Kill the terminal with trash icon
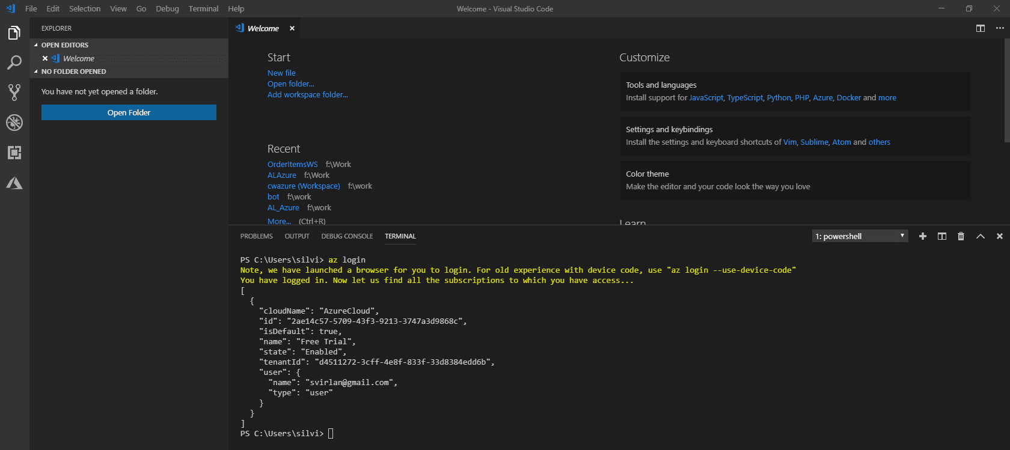The image size is (1010, 450). 961,236
